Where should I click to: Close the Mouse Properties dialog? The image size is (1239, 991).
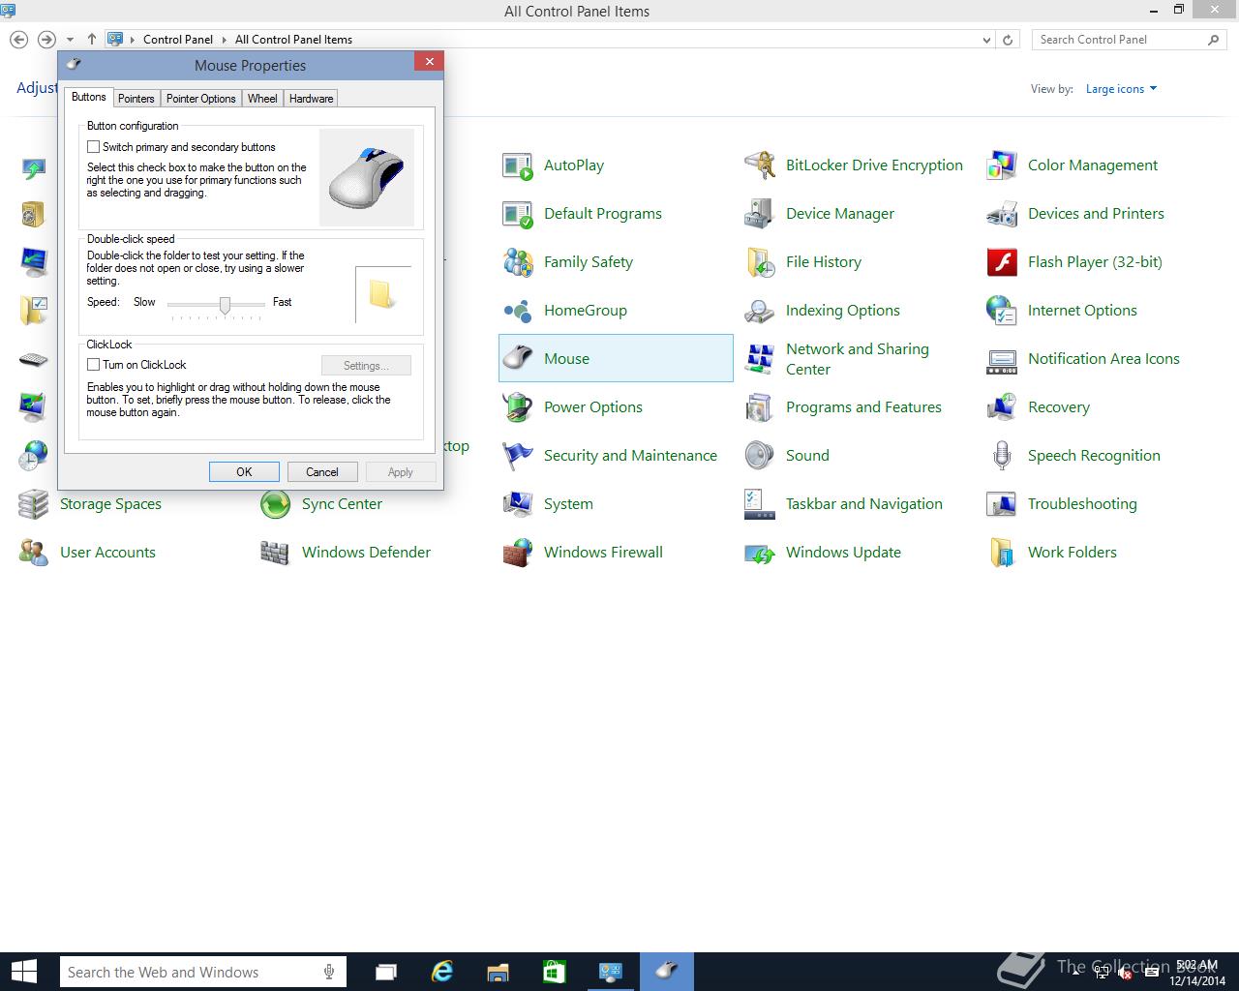[429, 61]
